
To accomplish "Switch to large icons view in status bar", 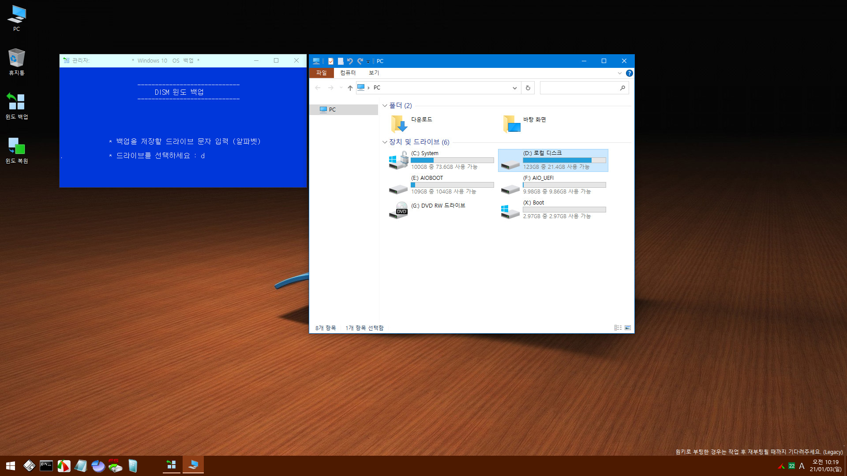I will coord(628,328).
